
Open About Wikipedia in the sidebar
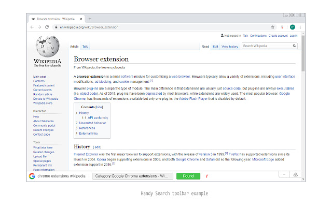pyautogui.click(x=43, y=121)
